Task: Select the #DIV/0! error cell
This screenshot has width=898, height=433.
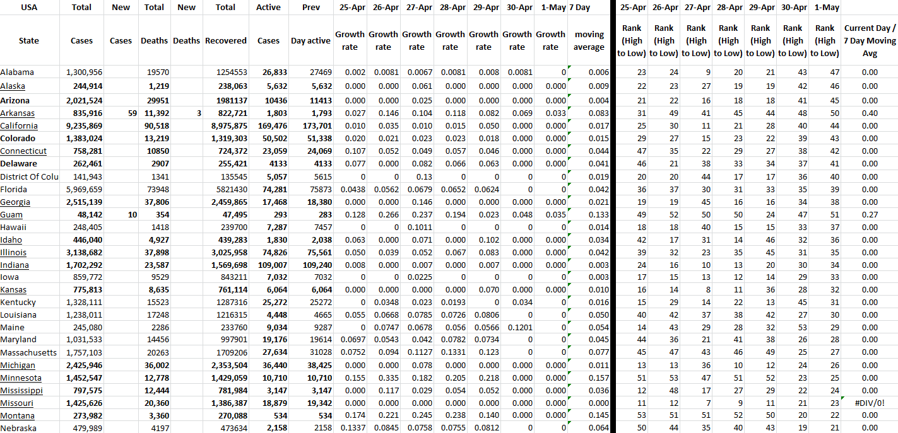Action: click(869, 403)
